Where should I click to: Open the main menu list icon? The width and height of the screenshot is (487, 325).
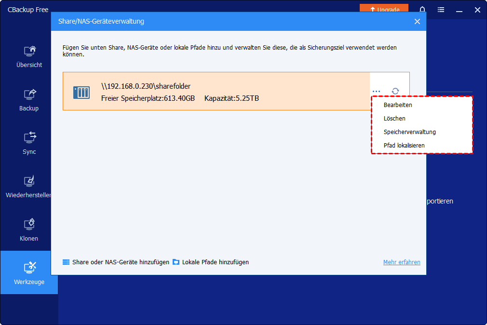[441, 10]
